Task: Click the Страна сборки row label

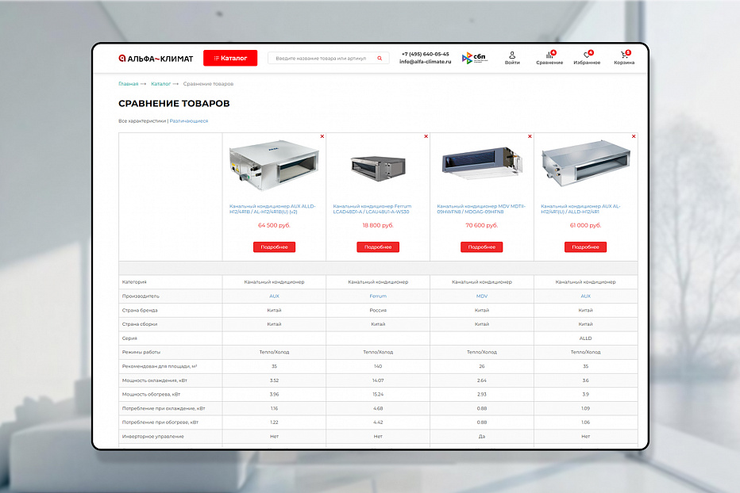Action: click(140, 324)
